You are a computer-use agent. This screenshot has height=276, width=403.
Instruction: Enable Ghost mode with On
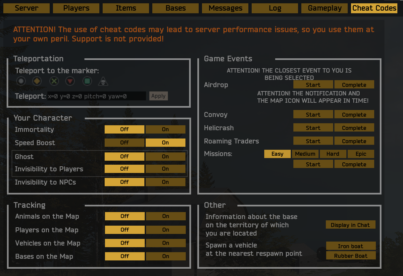tap(165, 157)
